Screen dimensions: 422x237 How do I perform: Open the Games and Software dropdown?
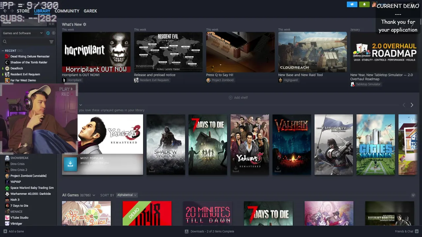[23, 33]
